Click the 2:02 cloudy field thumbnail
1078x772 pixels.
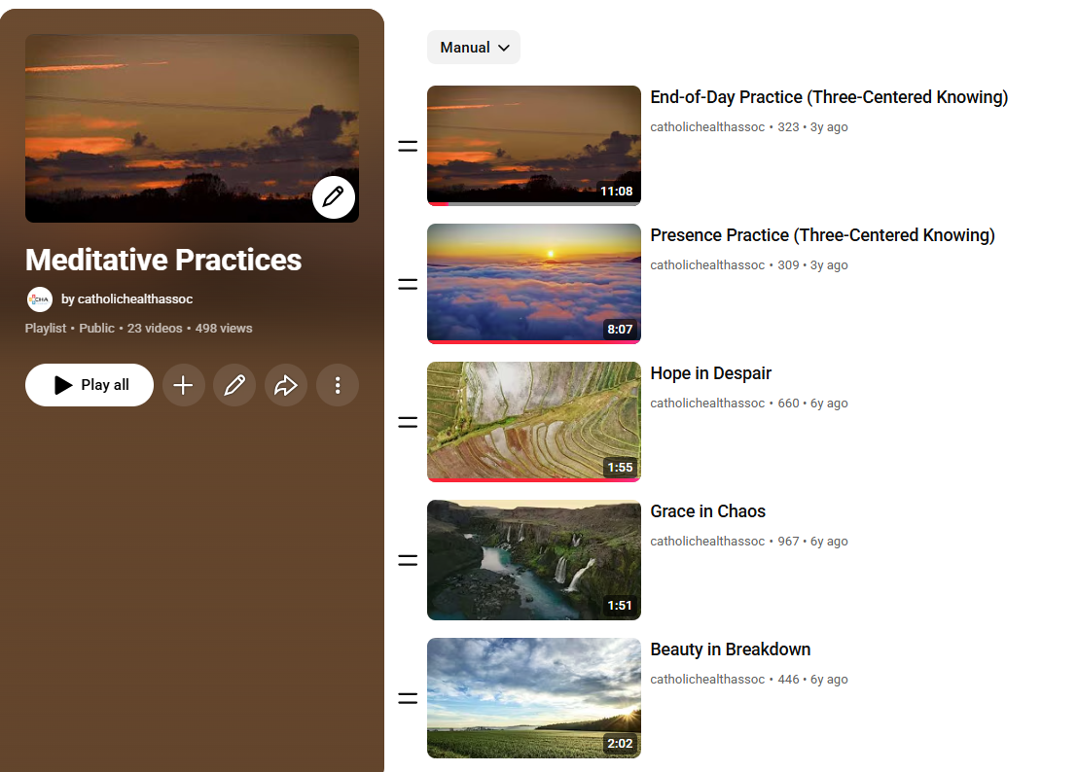click(534, 698)
